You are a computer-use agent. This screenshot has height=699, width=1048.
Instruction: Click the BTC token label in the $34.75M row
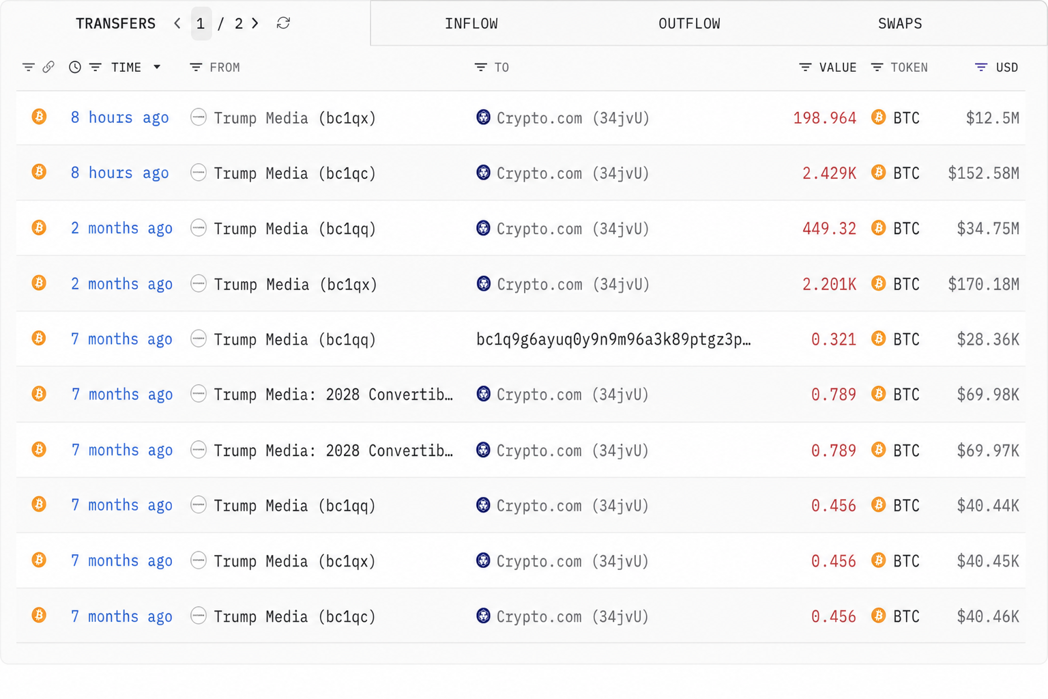[906, 229]
